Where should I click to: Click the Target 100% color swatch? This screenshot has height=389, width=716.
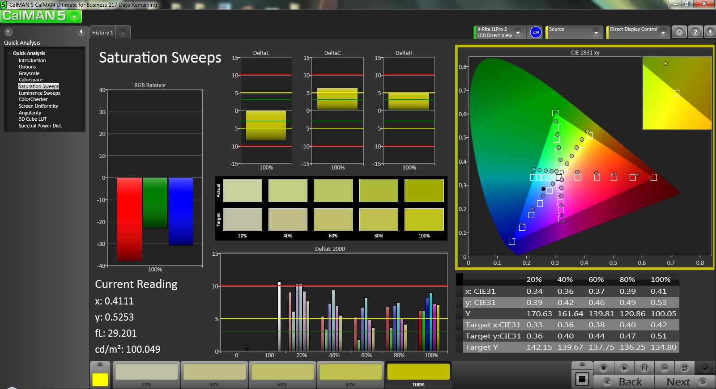pos(424,220)
